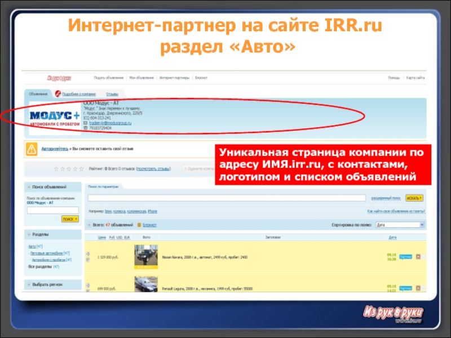The height and width of the screenshot is (338, 451).
Task: Click upper small icon left of Nissan Navara price
Action: coord(88,254)
